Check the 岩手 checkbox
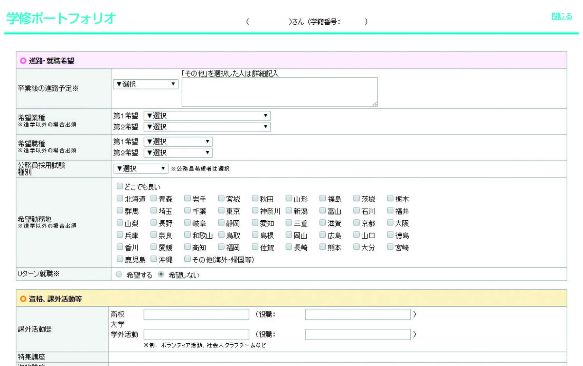The image size is (583, 366). click(187, 198)
